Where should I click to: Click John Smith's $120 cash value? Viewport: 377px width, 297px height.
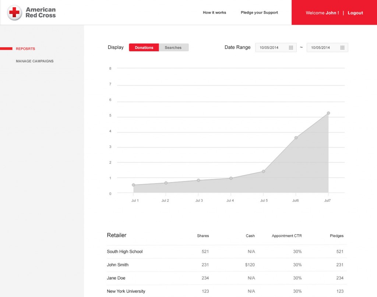click(x=250, y=265)
